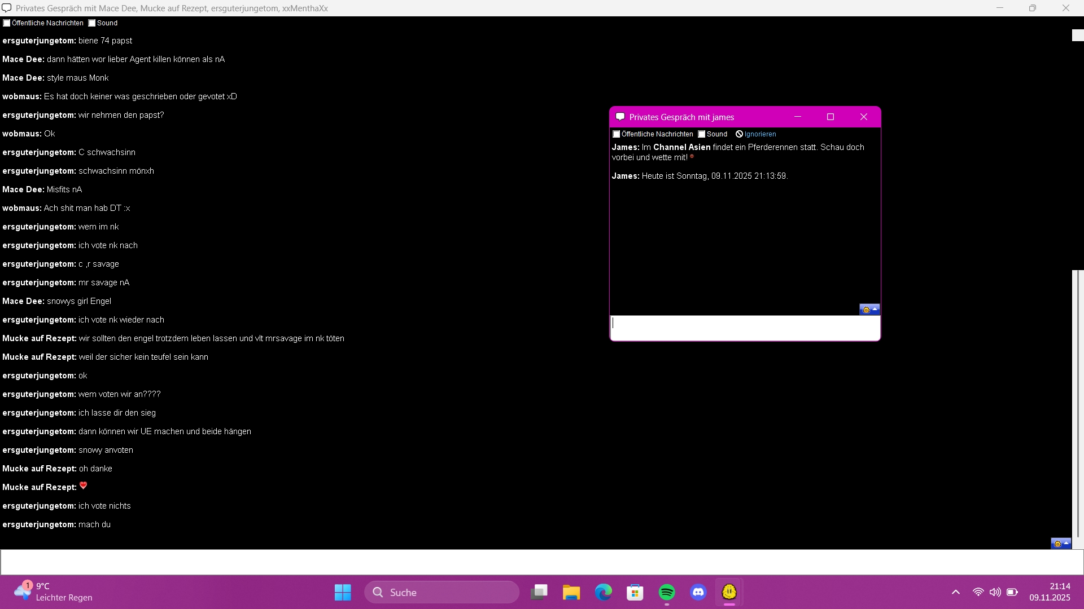Open the Microsoft Store taskbar icon
The height and width of the screenshot is (609, 1084).
635,593
